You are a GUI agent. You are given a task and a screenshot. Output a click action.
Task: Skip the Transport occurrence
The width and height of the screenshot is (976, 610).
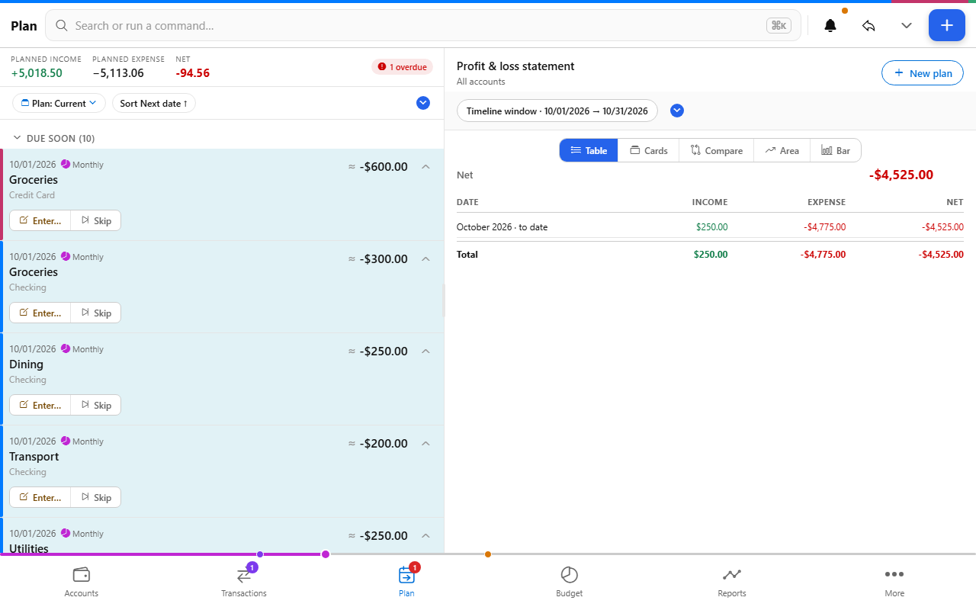(x=96, y=497)
